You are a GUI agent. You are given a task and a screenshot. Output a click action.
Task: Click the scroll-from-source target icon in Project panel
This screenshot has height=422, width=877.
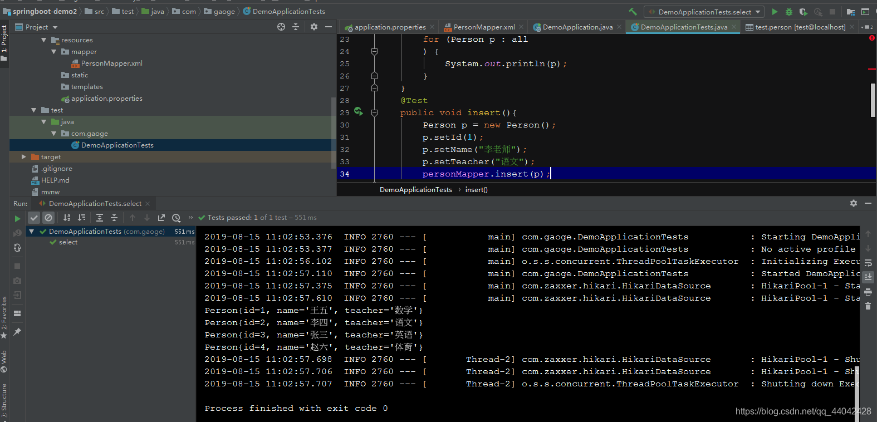[281, 27]
